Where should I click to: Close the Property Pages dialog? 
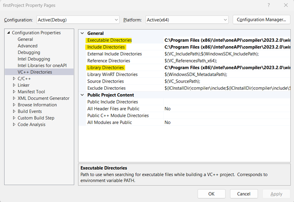(286, 6)
